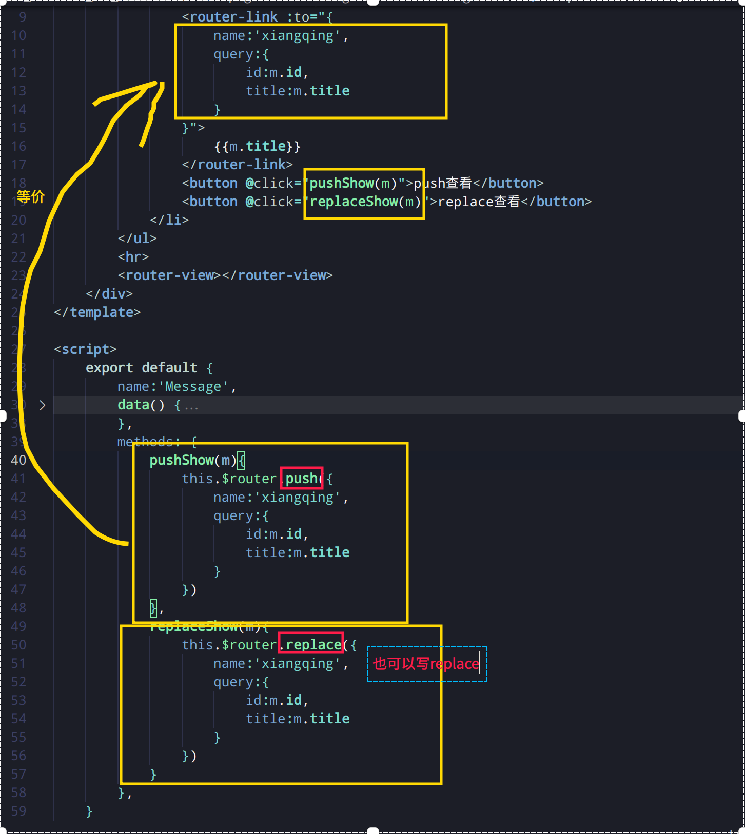The width and height of the screenshot is (745, 834).
Task: Click replaceShow(m) in the @click handler
Action: (365, 202)
